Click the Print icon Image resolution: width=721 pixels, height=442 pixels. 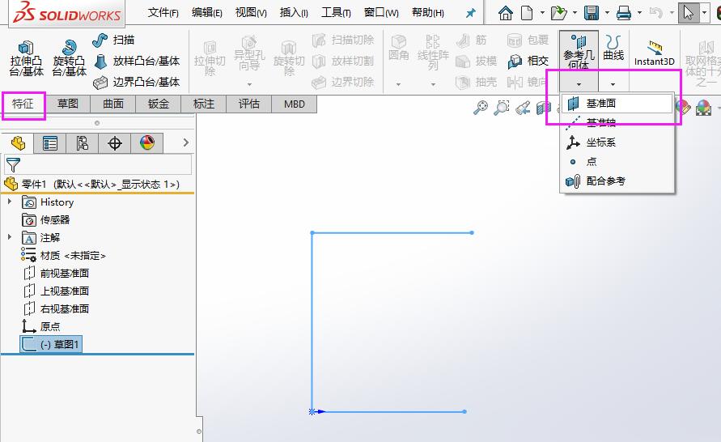click(624, 13)
